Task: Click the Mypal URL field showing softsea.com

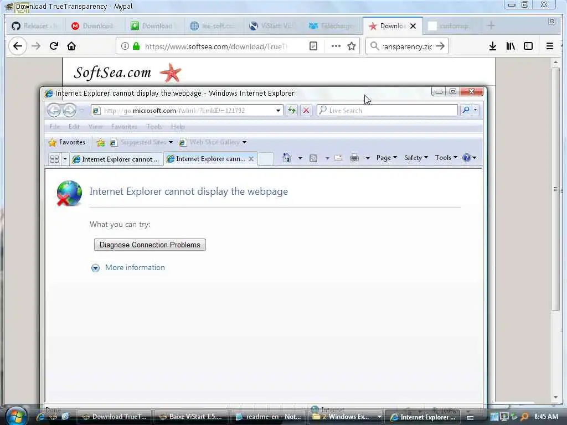Action: (x=215, y=46)
